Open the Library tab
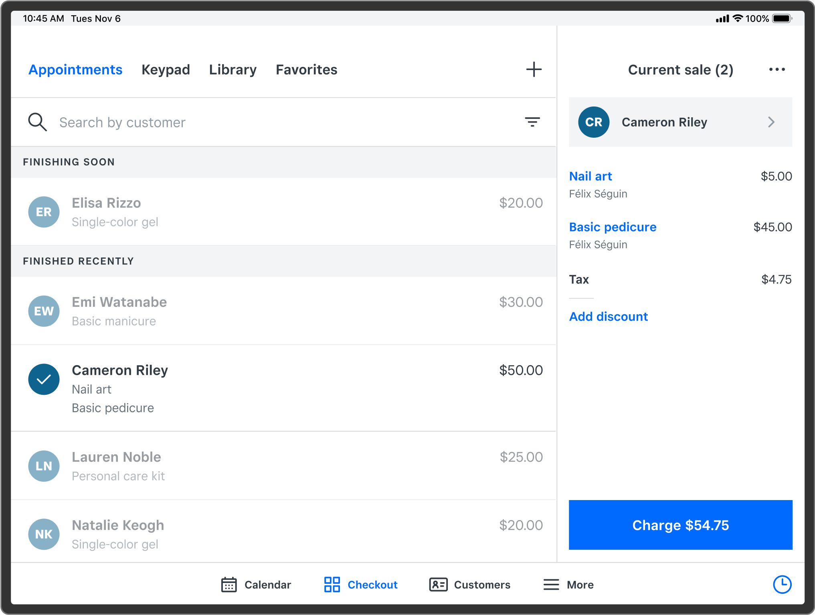 233,69
